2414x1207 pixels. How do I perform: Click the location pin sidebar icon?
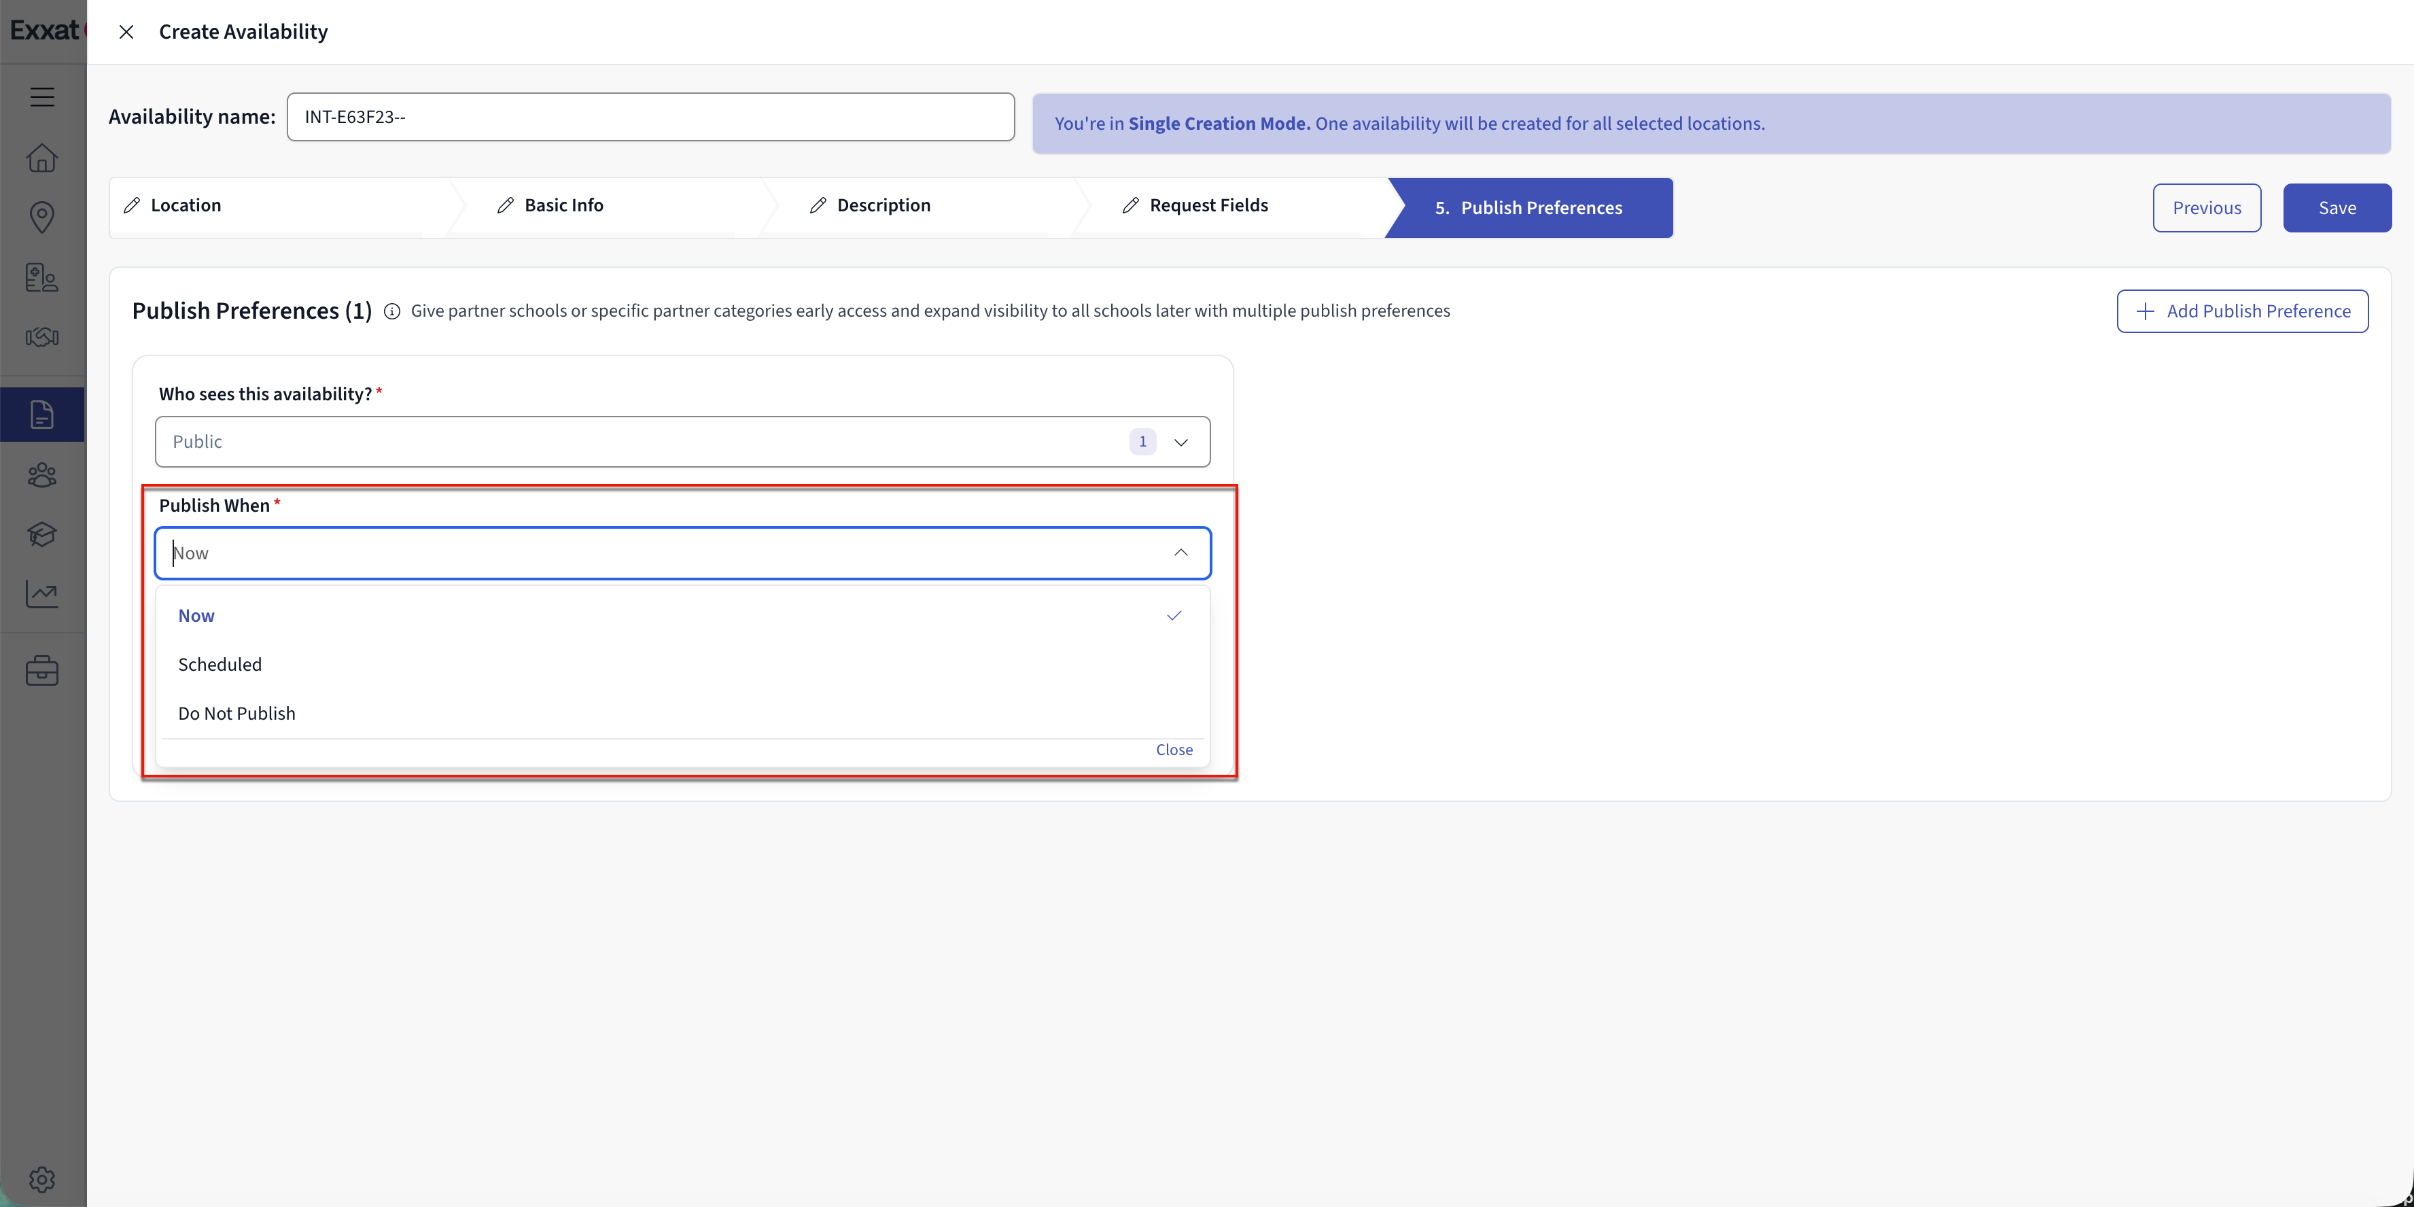42,217
